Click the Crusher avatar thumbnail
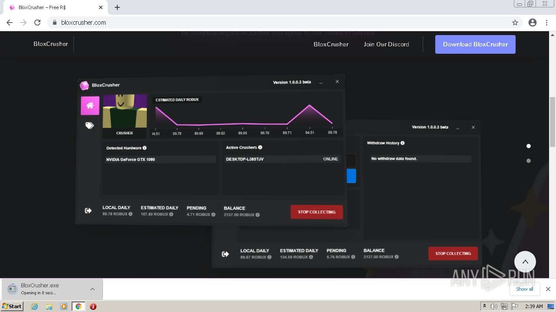The width and height of the screenshot is (556, 312). [x=125, y=111]
